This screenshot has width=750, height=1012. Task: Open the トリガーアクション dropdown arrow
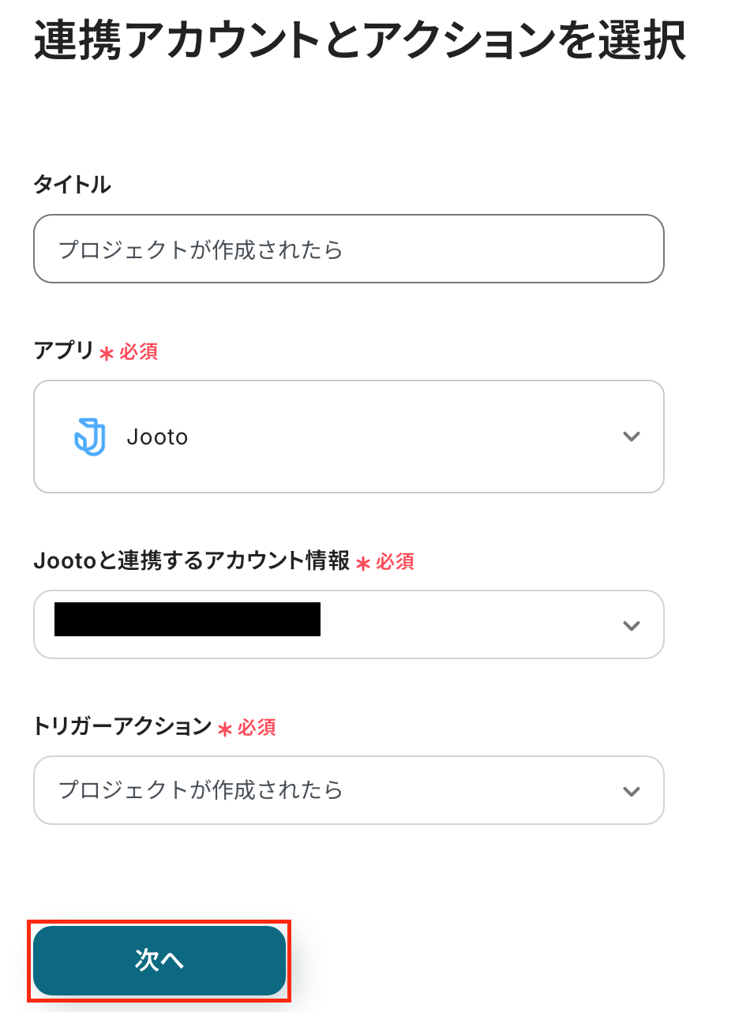(x=631, y=791)
